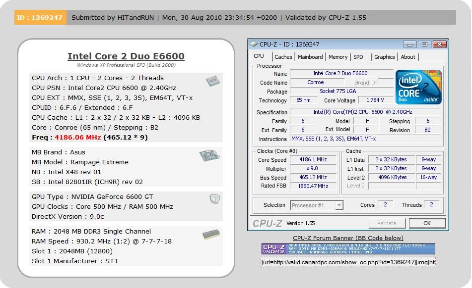
Task: Click the RAM Speed : 930.2 MHz line
Action: (x=102, y=241)
